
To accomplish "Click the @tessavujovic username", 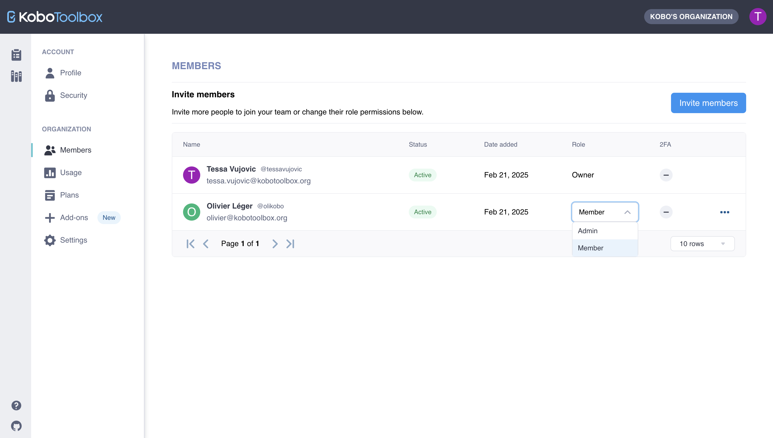I will coord(281,169).
